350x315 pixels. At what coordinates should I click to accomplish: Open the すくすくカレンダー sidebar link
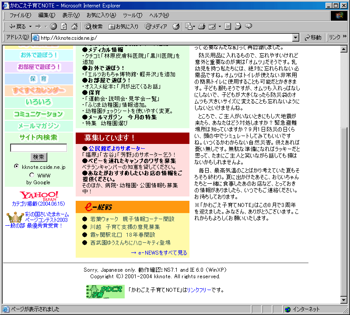[39, 91]
